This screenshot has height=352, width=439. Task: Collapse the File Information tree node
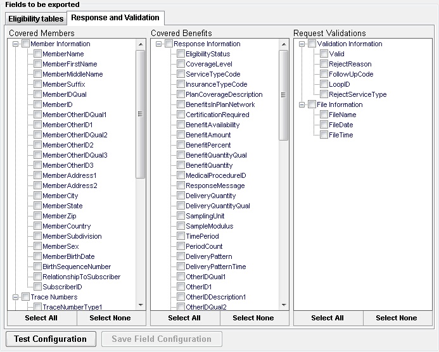[302, 104]
